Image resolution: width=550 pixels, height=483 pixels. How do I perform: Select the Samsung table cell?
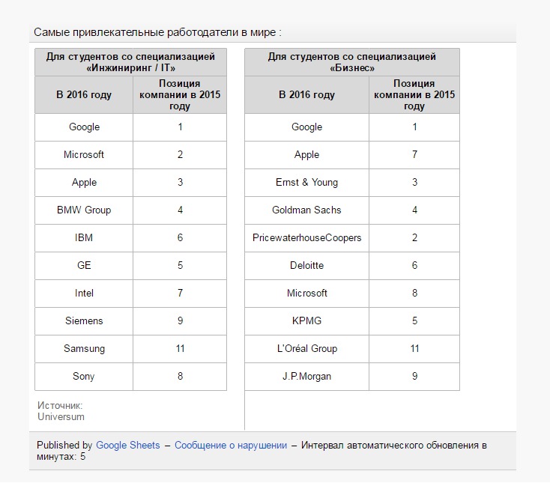pos(84,349)
